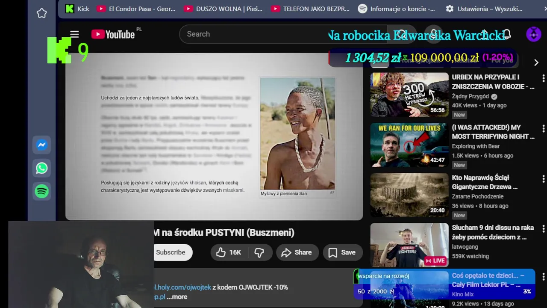Open Kino Mix channel name

tap(463, 294)
